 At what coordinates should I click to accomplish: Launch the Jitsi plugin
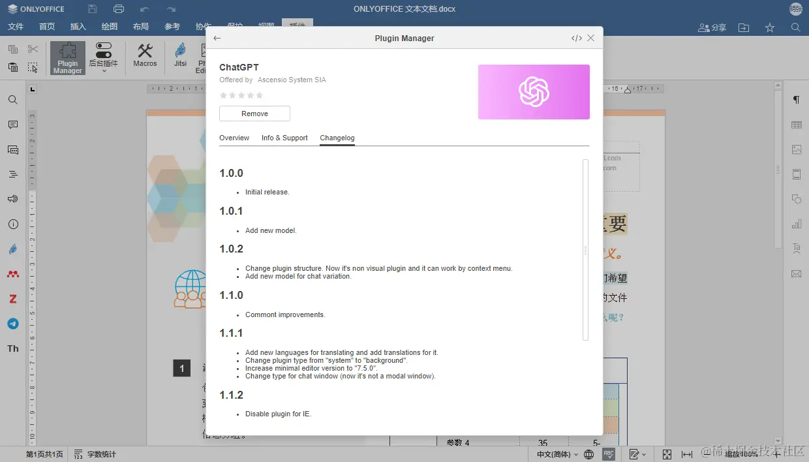pos(181,56)
